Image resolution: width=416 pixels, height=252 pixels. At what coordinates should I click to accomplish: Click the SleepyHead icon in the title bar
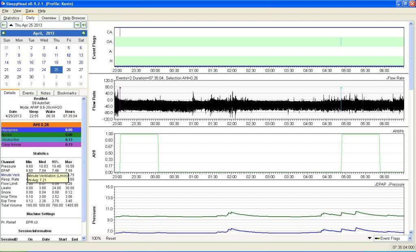point(3,4)
